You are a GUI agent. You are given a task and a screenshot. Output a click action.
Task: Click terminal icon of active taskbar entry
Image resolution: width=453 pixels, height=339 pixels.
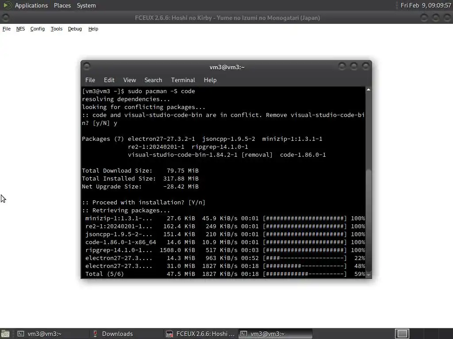click(x=244, y=334)
